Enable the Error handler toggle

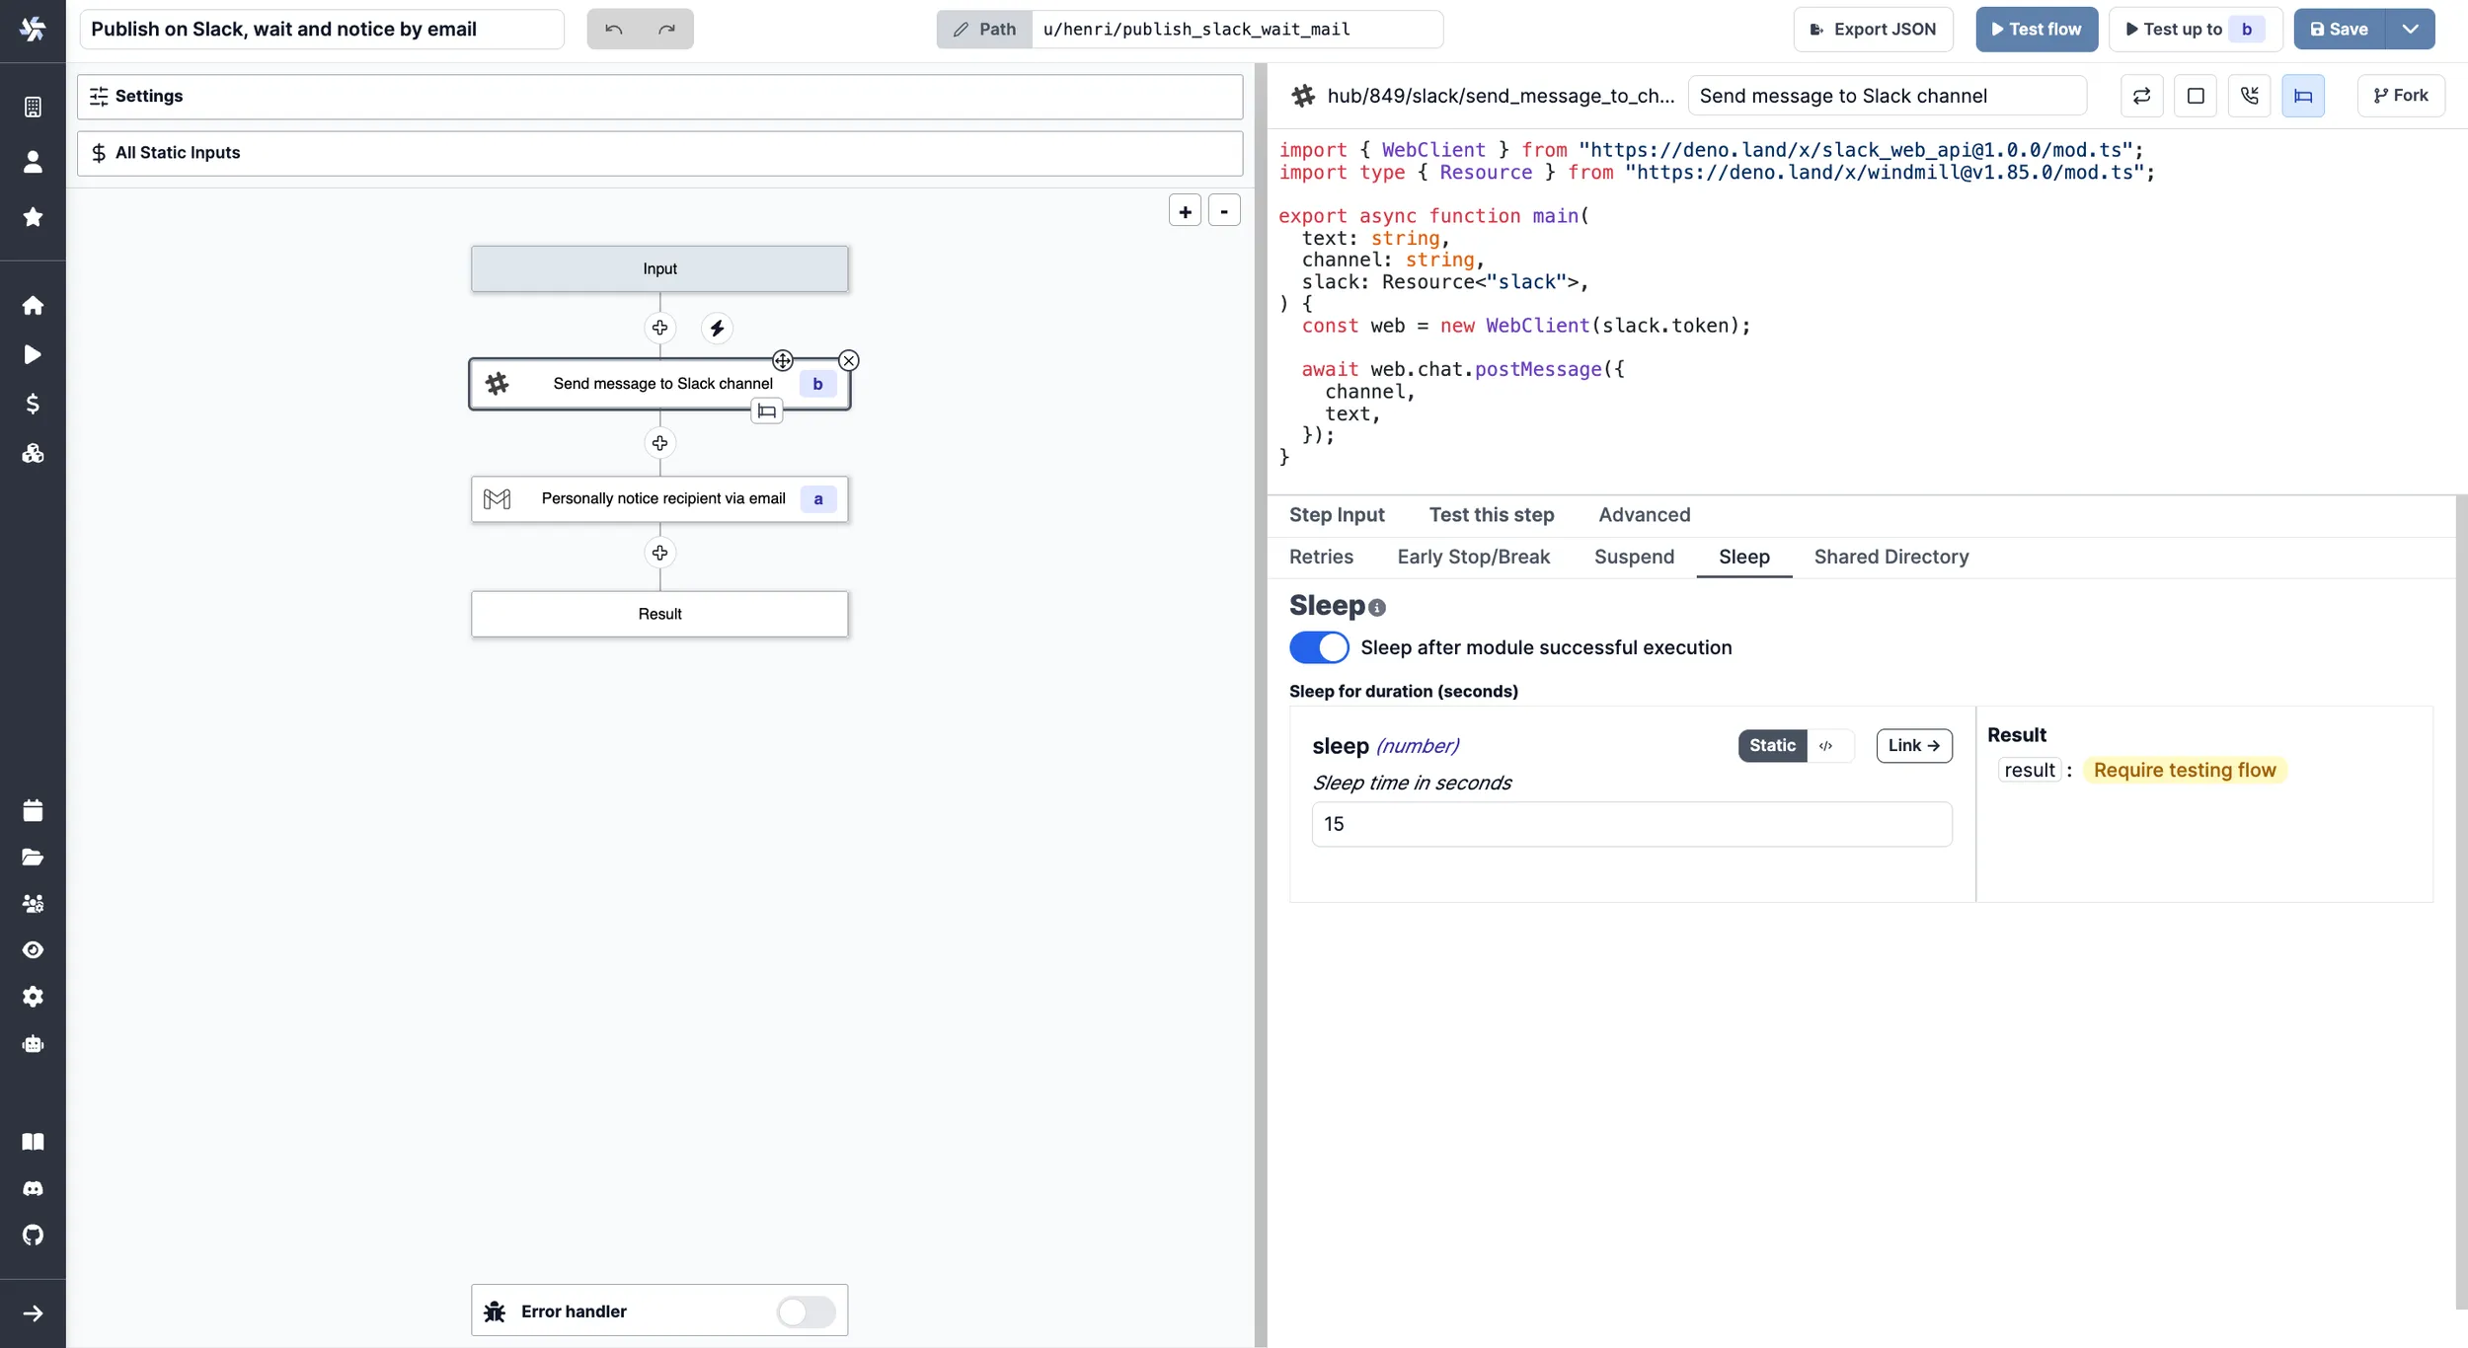(x=806, y=1311)
